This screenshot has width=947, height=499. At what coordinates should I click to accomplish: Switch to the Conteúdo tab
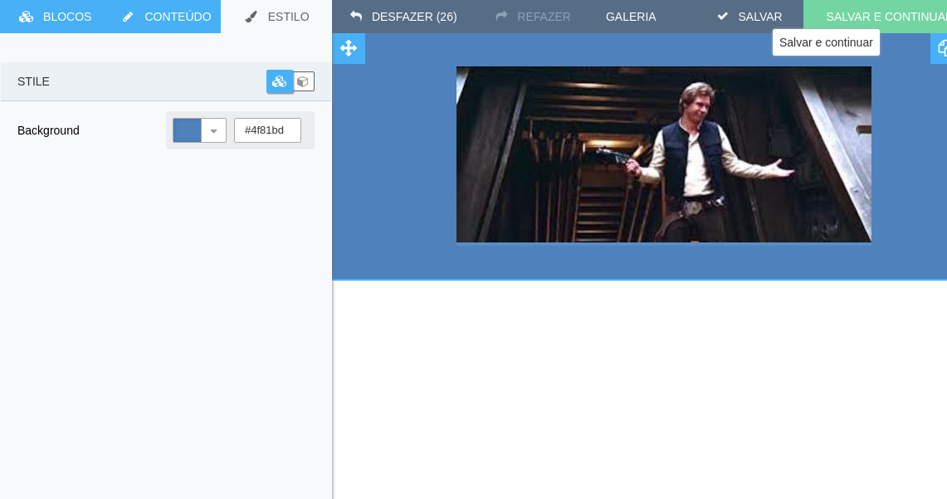coord(165,17)
